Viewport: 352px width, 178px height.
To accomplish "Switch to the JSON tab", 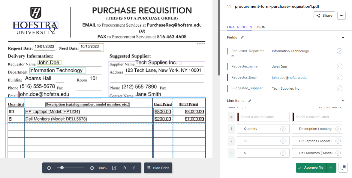I will (x=261, y=27).
